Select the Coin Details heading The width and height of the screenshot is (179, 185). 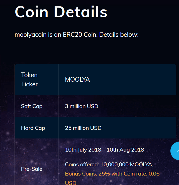[61, 12]
